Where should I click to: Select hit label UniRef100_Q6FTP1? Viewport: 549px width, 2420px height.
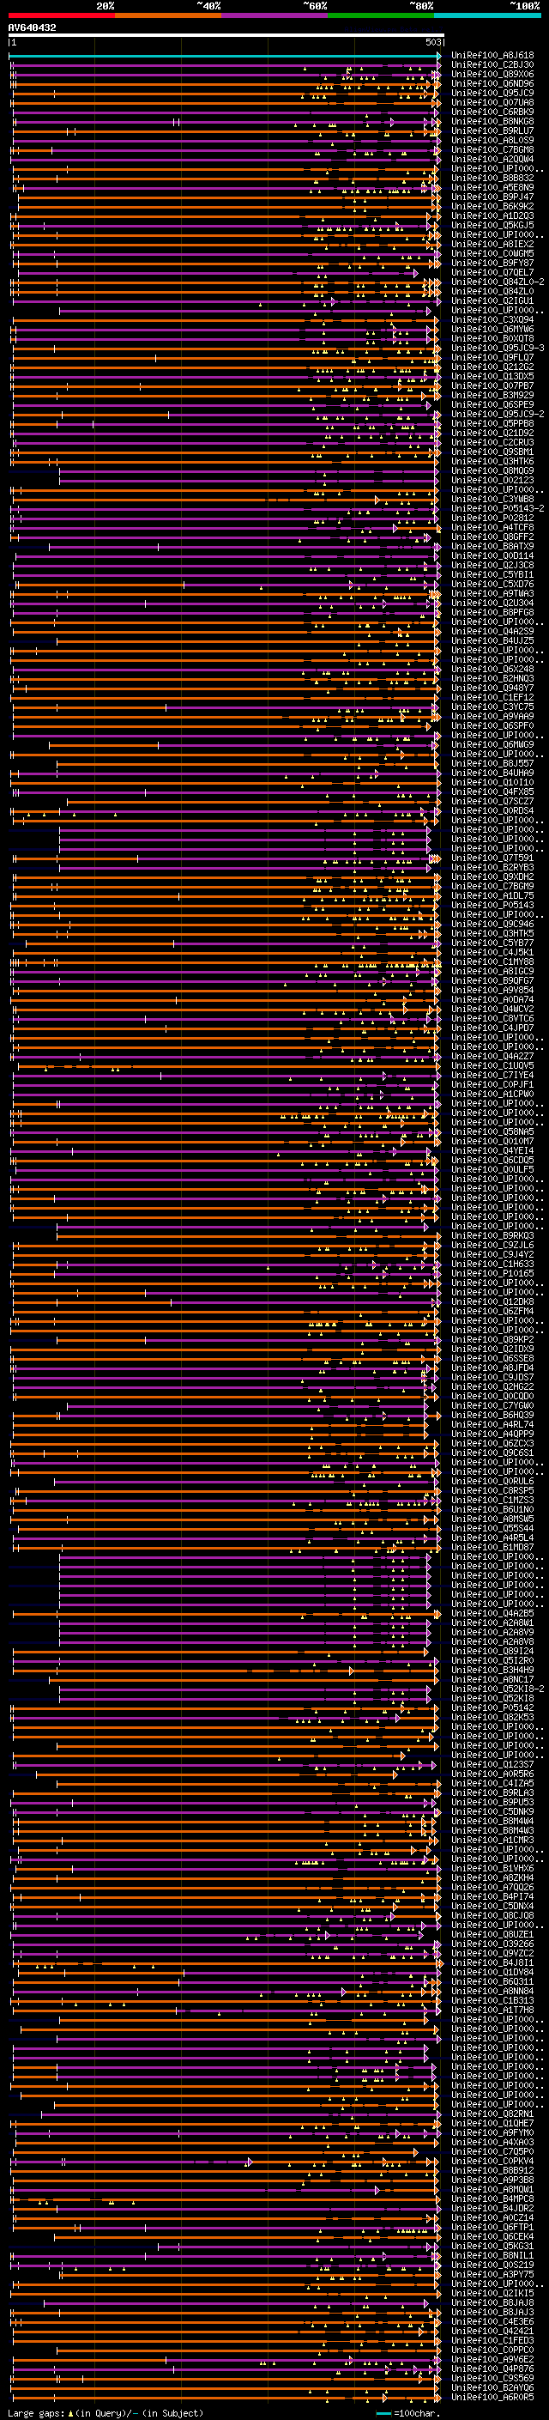492,2227
